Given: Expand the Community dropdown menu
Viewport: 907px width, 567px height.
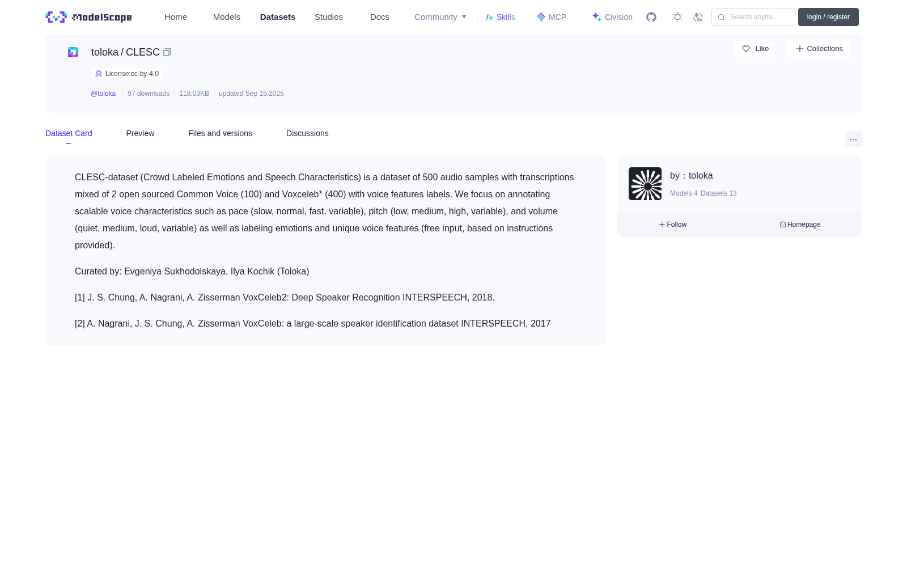Looking at the screenshot, I should [440, 17].
